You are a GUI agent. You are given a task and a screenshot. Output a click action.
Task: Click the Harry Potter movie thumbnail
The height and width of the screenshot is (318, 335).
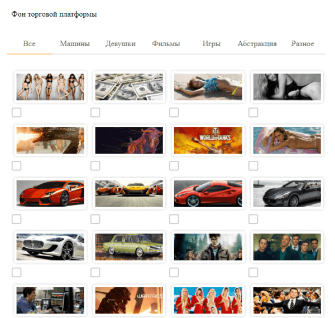click(x=208, y=247)
